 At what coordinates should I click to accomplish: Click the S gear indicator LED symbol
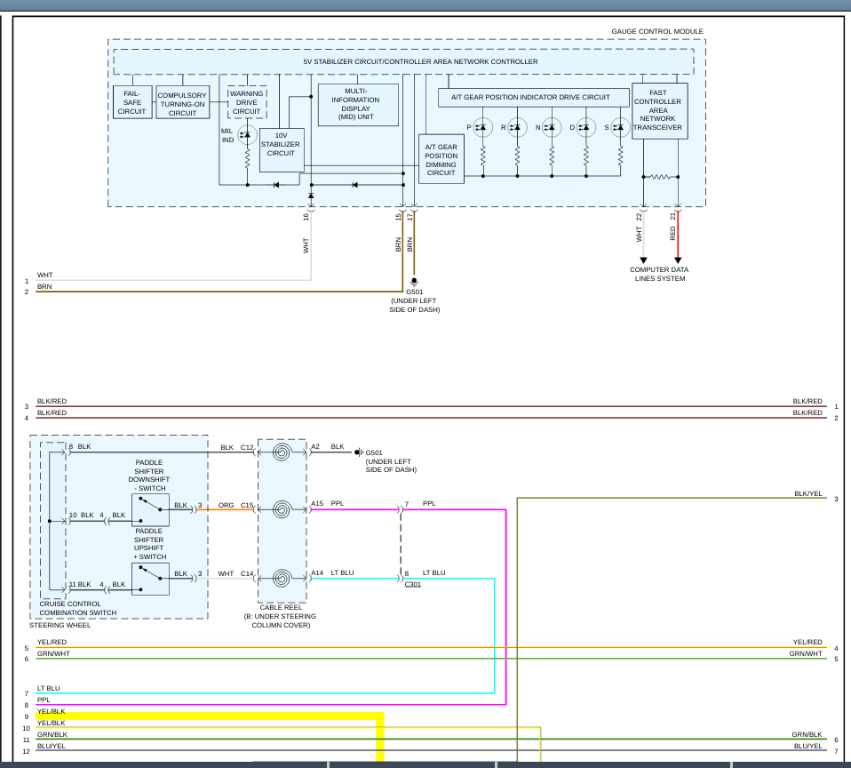coord(621,127)
